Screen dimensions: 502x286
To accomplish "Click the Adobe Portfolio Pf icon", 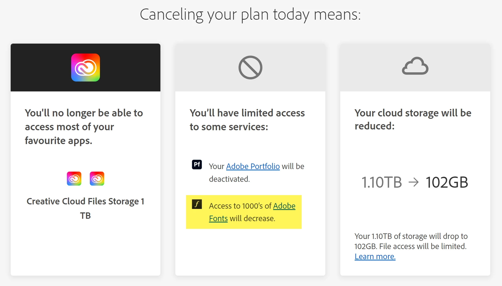I will coord(197,165).
